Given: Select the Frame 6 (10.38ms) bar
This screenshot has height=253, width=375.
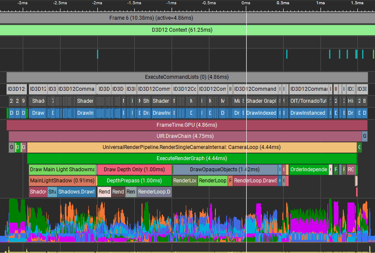Looking at the screenshot, I should point(151,18).
